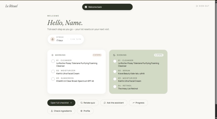Click the PM moon indicator in streak card
The height and width of the screenshot is (119, 217).
click(x=79, y=39)
